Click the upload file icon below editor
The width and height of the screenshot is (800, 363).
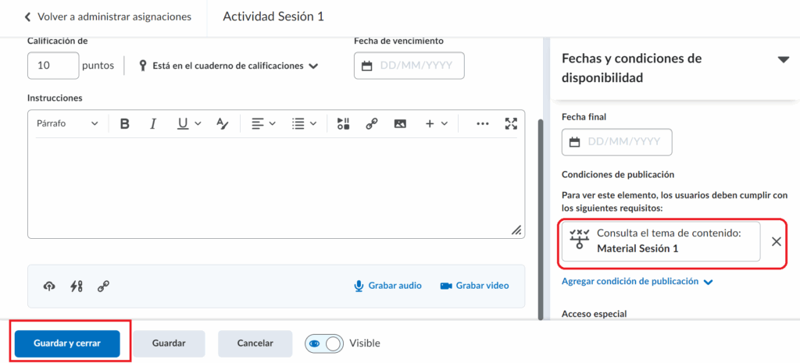pyautogui.click(x=49, y=286)
